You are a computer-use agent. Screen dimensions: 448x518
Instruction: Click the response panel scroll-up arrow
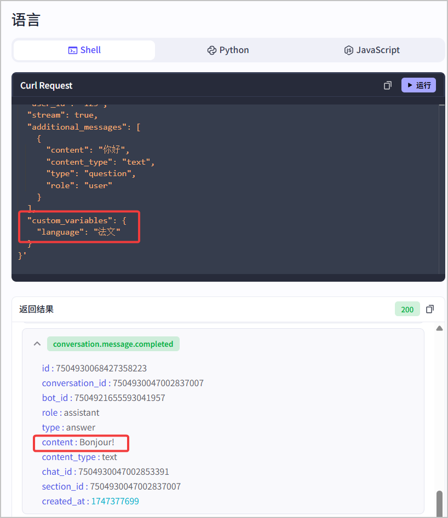coord(439,328)
